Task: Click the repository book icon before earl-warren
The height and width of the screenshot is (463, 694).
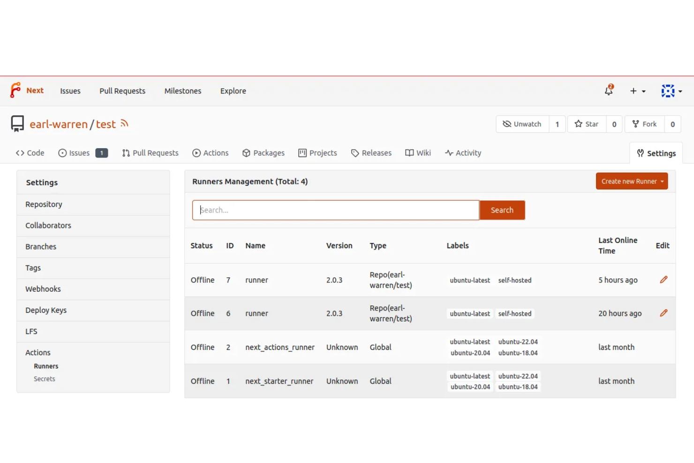Action: (17, 123)
